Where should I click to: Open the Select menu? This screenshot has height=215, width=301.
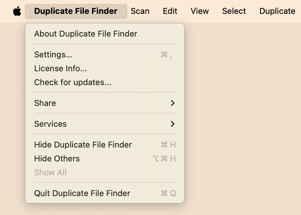pos(234,11)
